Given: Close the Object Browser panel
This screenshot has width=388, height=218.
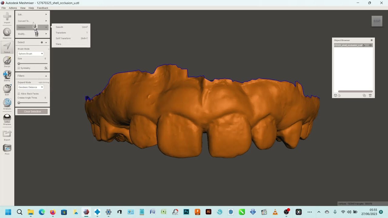Looking at the screenshot, I should click(372, 40).
